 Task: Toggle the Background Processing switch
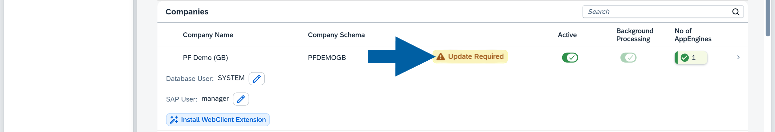(628, 58)
